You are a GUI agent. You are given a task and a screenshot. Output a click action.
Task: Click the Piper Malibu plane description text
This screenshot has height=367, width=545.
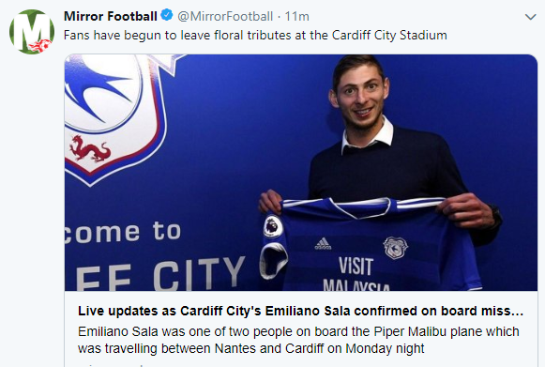pos(298,340)
